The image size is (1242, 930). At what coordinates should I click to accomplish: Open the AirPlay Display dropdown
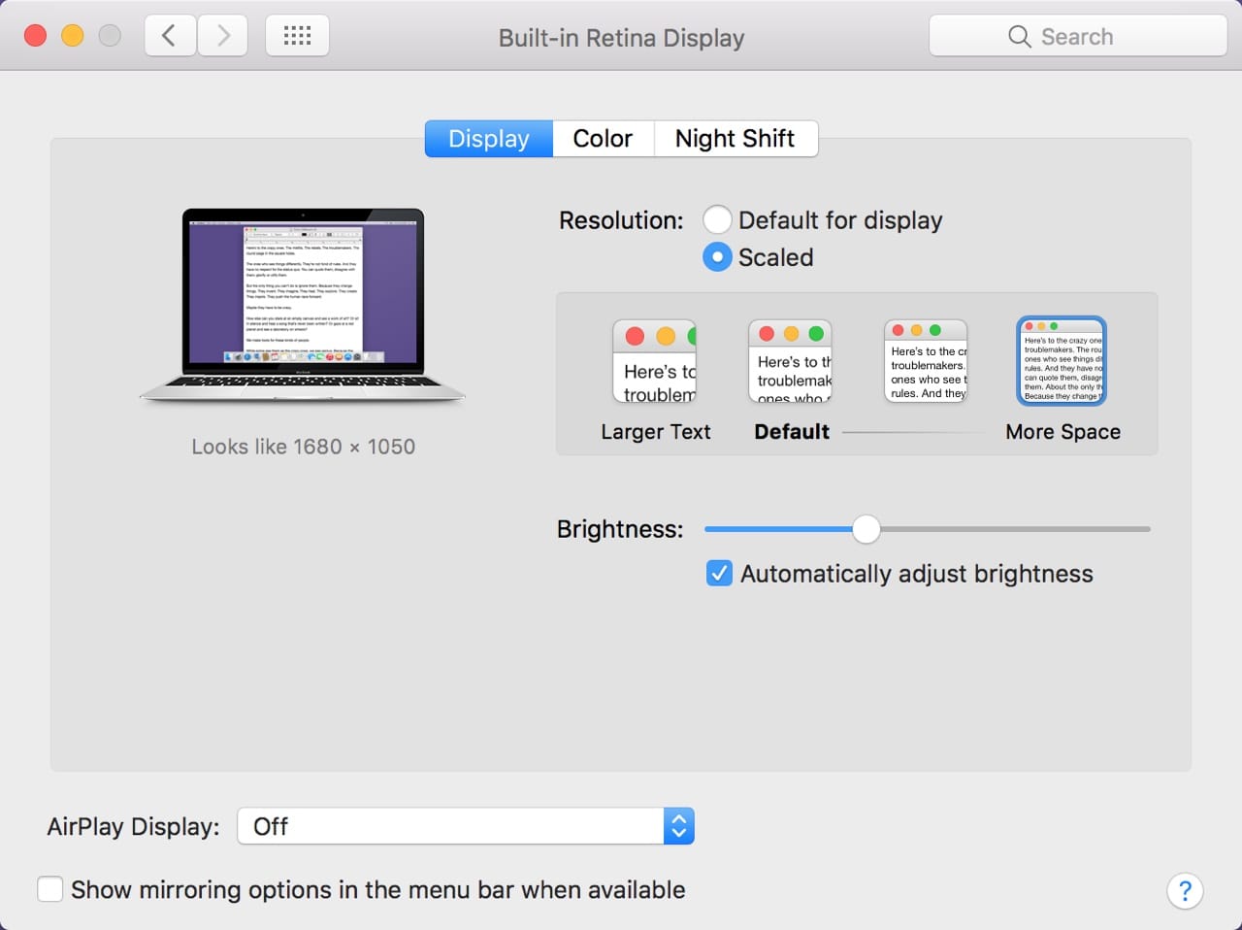[x=466, y=826]
